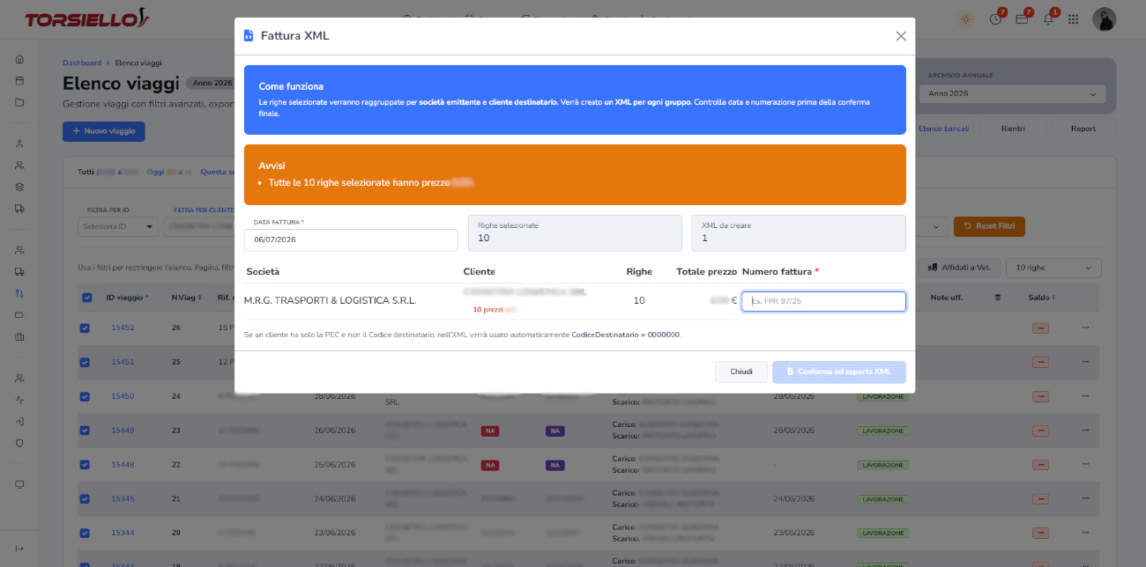Click the Reset Filtri button
Screen dimensions: 1146x567
coord(989,226)
